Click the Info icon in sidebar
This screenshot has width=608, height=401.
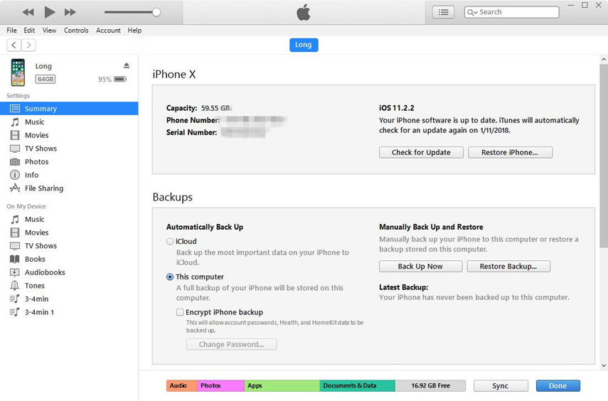15,175
